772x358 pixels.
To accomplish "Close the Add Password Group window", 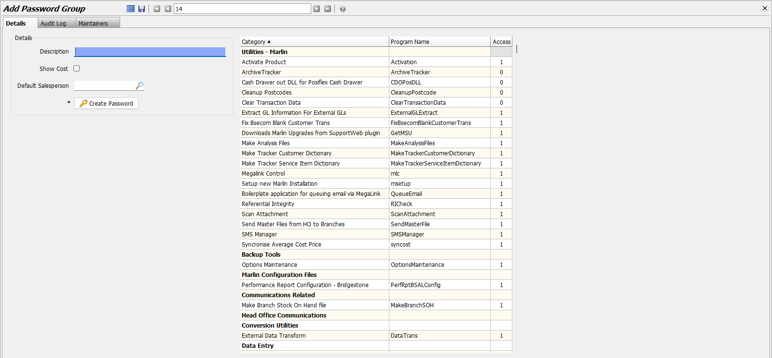I will pyautogui.click(x=765, y=8).
